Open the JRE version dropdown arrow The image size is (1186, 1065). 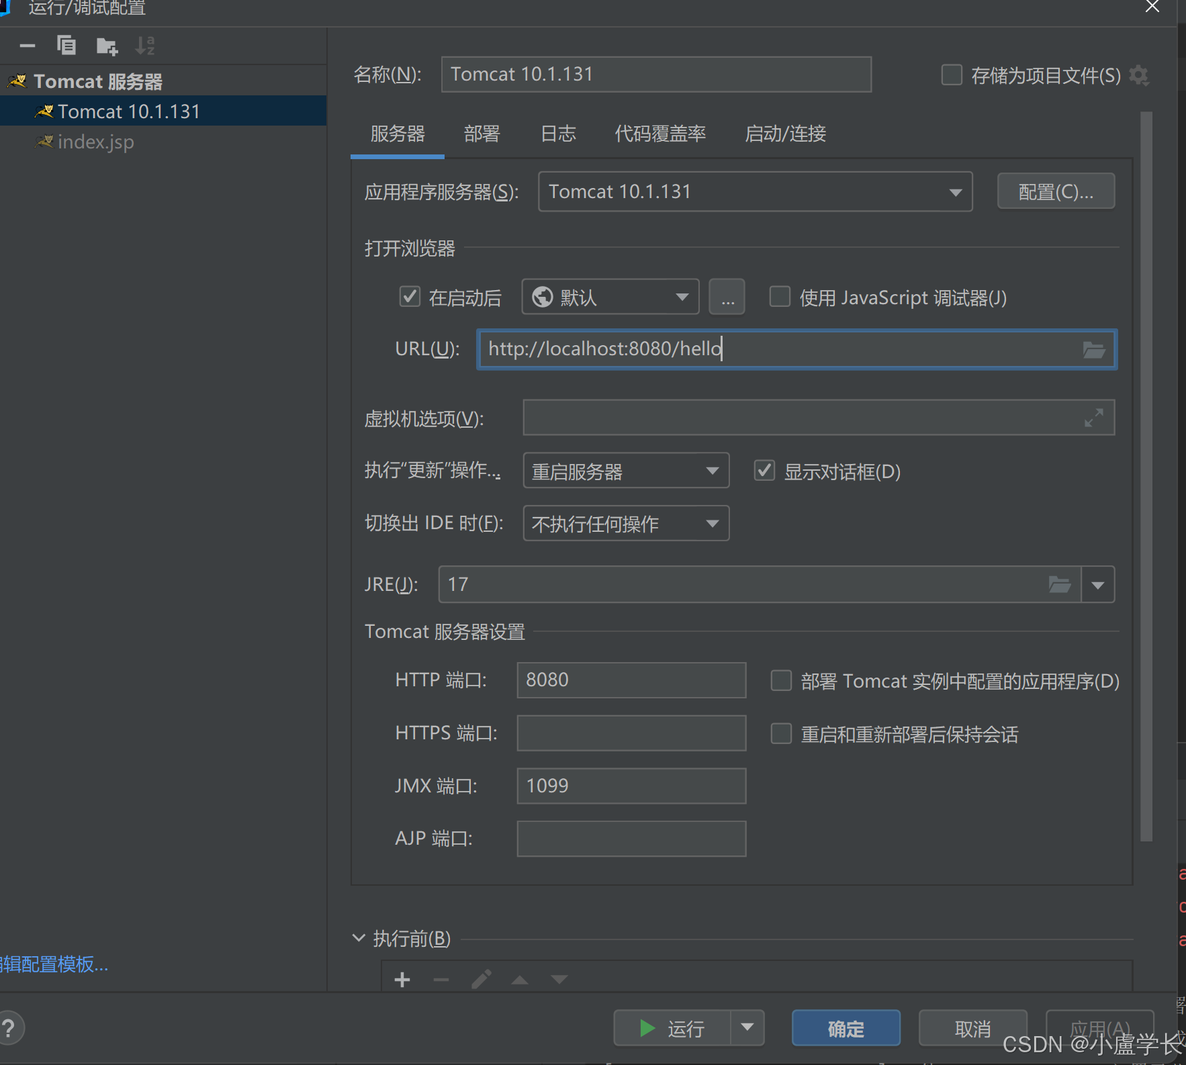[x=1098, y=585]
